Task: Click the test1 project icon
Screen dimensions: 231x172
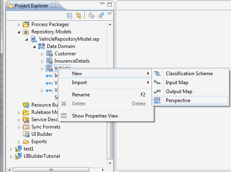Action: click(x=18, y=149)
